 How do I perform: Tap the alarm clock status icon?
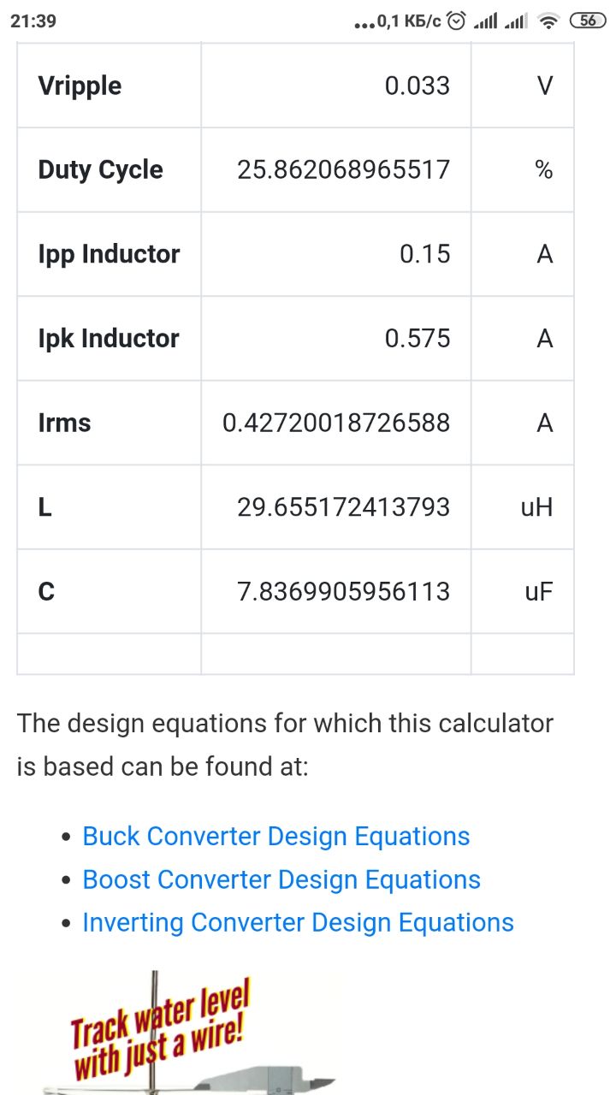coord(457,21)
